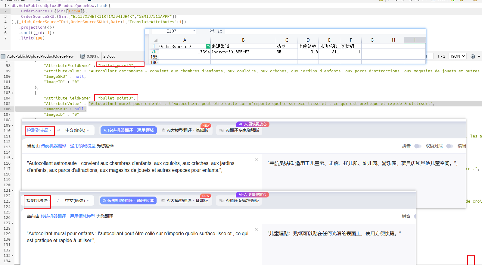Clear the astronaute source text with X
This screenshot has height=265, width=482.
click(257, 159)
